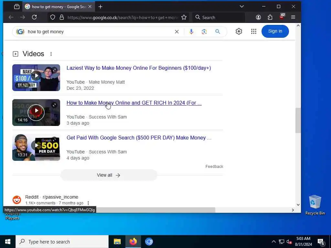Open the Chromium taskbar icon

[x=149, y=242]
